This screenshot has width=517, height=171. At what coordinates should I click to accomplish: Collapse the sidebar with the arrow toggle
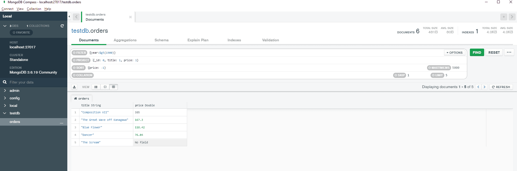(69, 17)
